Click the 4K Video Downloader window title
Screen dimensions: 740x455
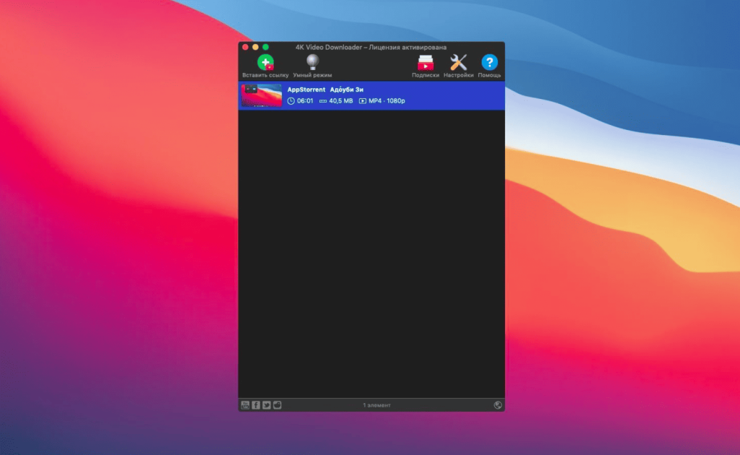371,47
